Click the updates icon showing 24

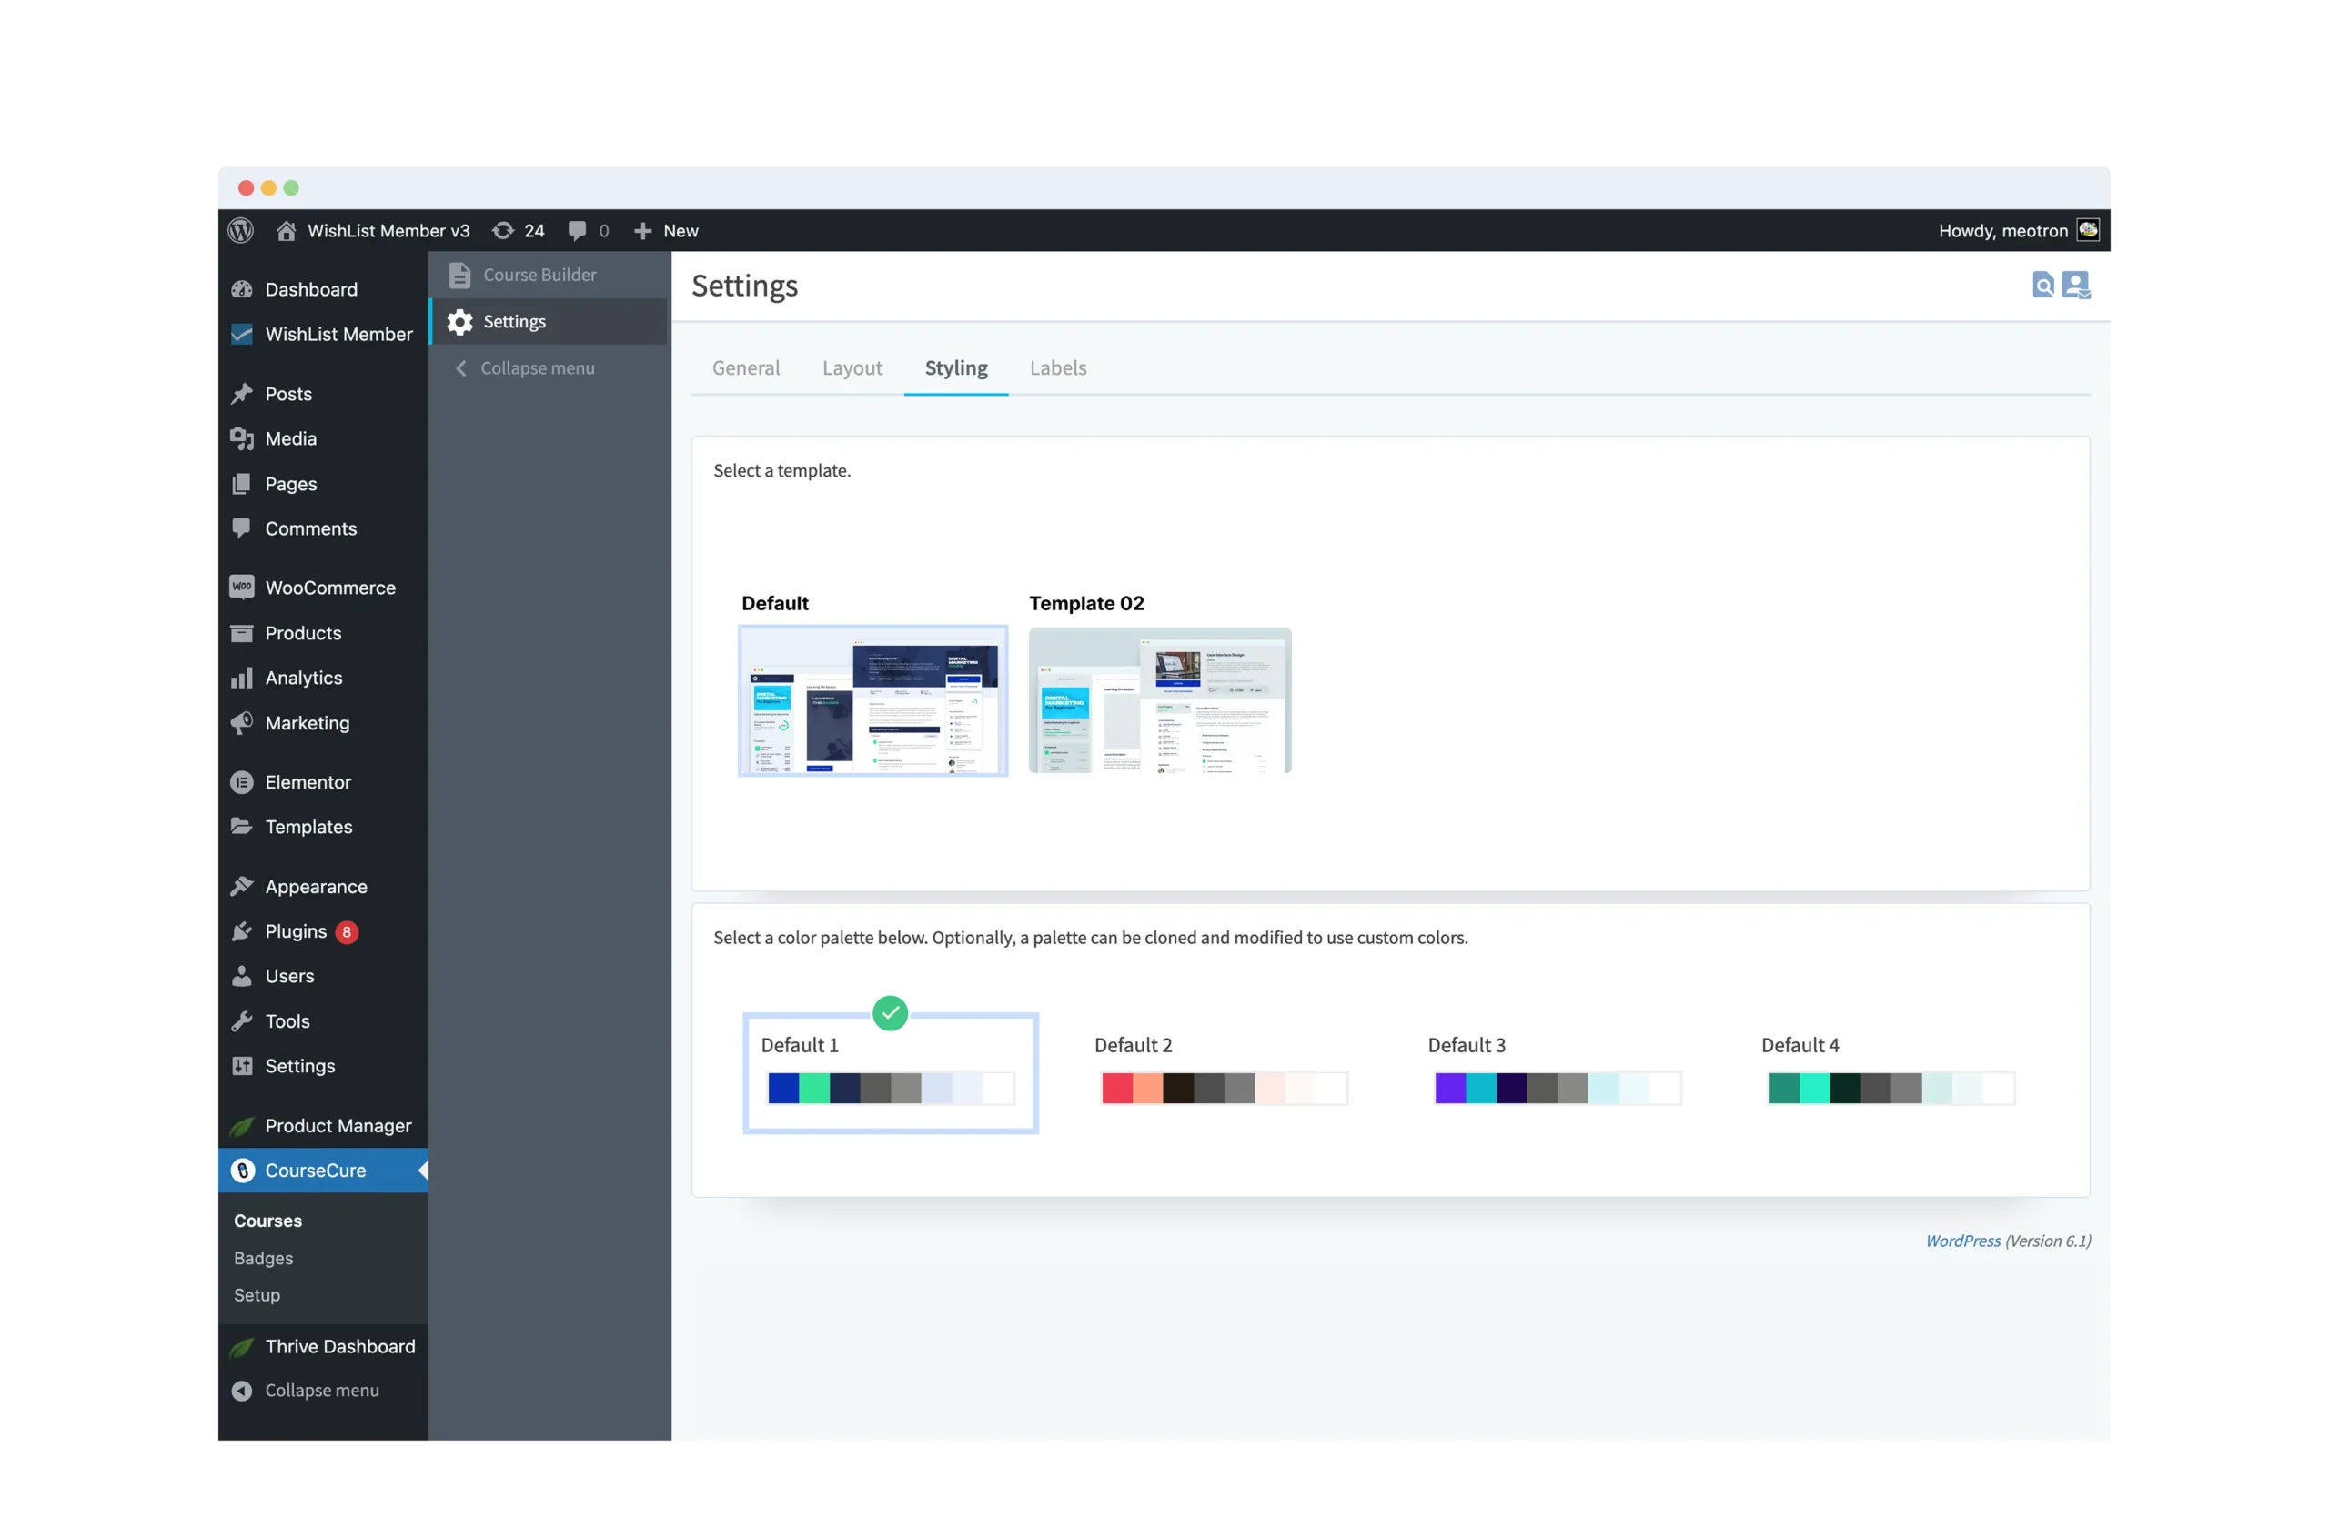tap(503, 231)
